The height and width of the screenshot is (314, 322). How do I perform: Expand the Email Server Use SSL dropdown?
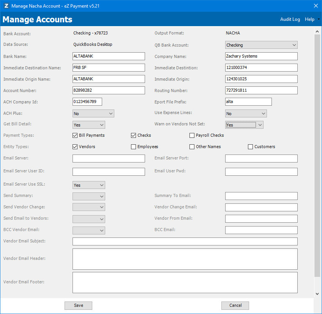coord(89,185)
